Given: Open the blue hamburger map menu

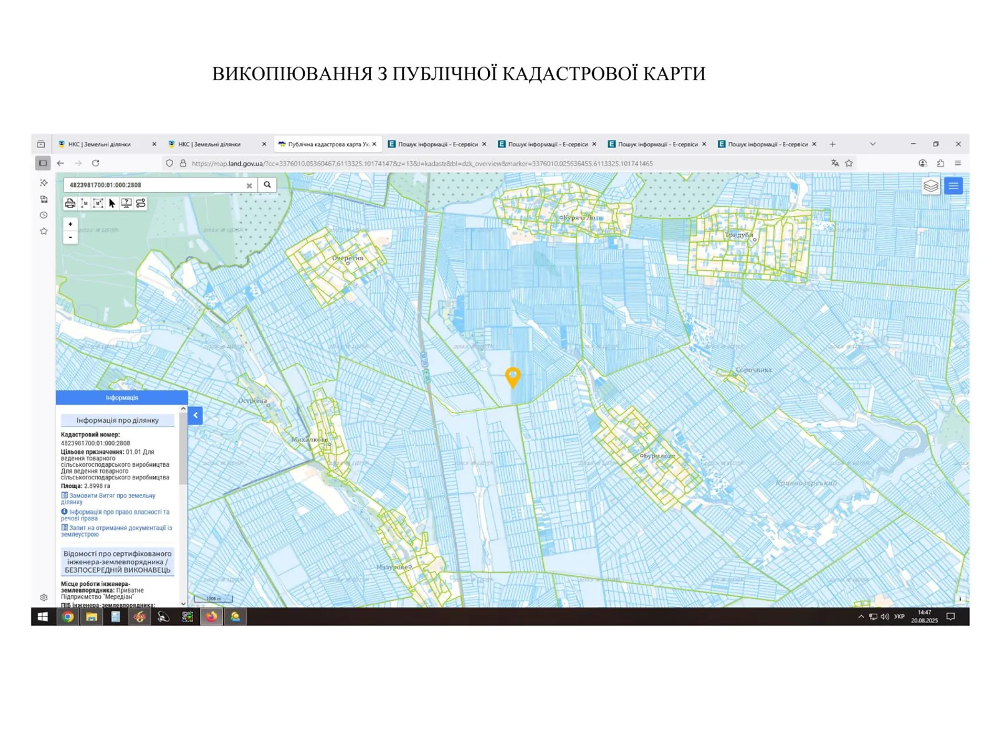Looking at the screenshot, I should coord(953,186).
